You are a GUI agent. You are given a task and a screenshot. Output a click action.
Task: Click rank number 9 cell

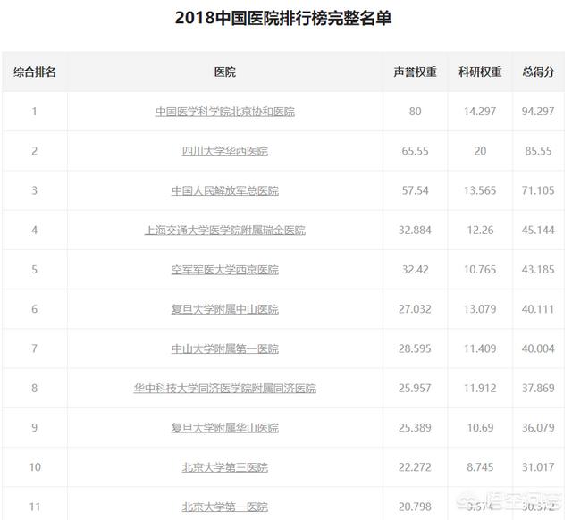(35, 428)
